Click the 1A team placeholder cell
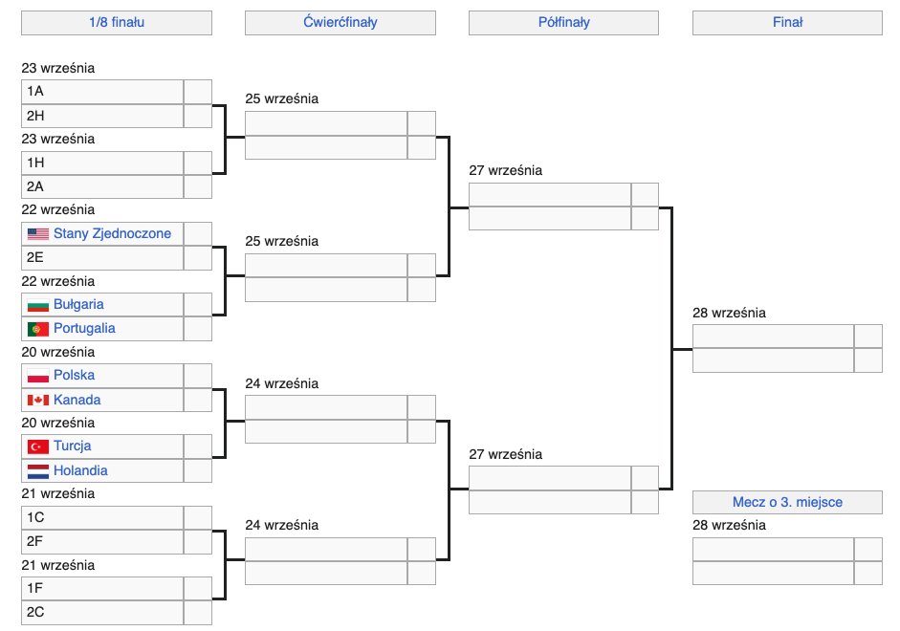This screenshot has width=900, height=631. [101, 91]
